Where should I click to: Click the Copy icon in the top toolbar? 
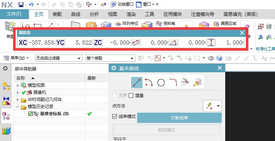coord(62,5)
